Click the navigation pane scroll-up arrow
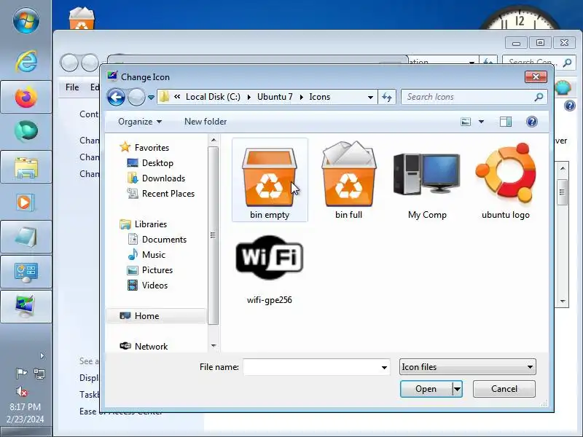The image size is (583, 437). click(214, 140)
